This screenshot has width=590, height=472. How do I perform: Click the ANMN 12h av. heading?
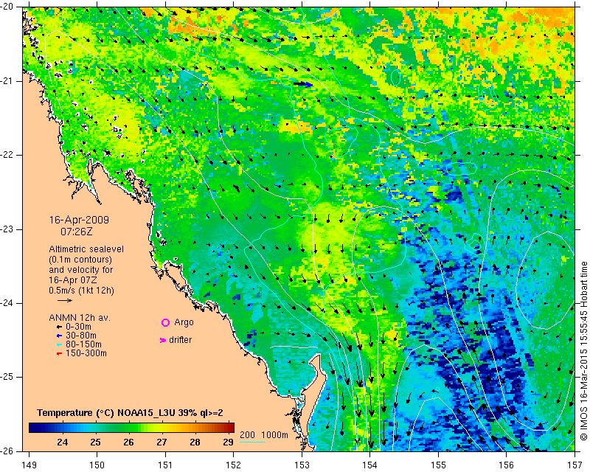[x=80, y=318]
